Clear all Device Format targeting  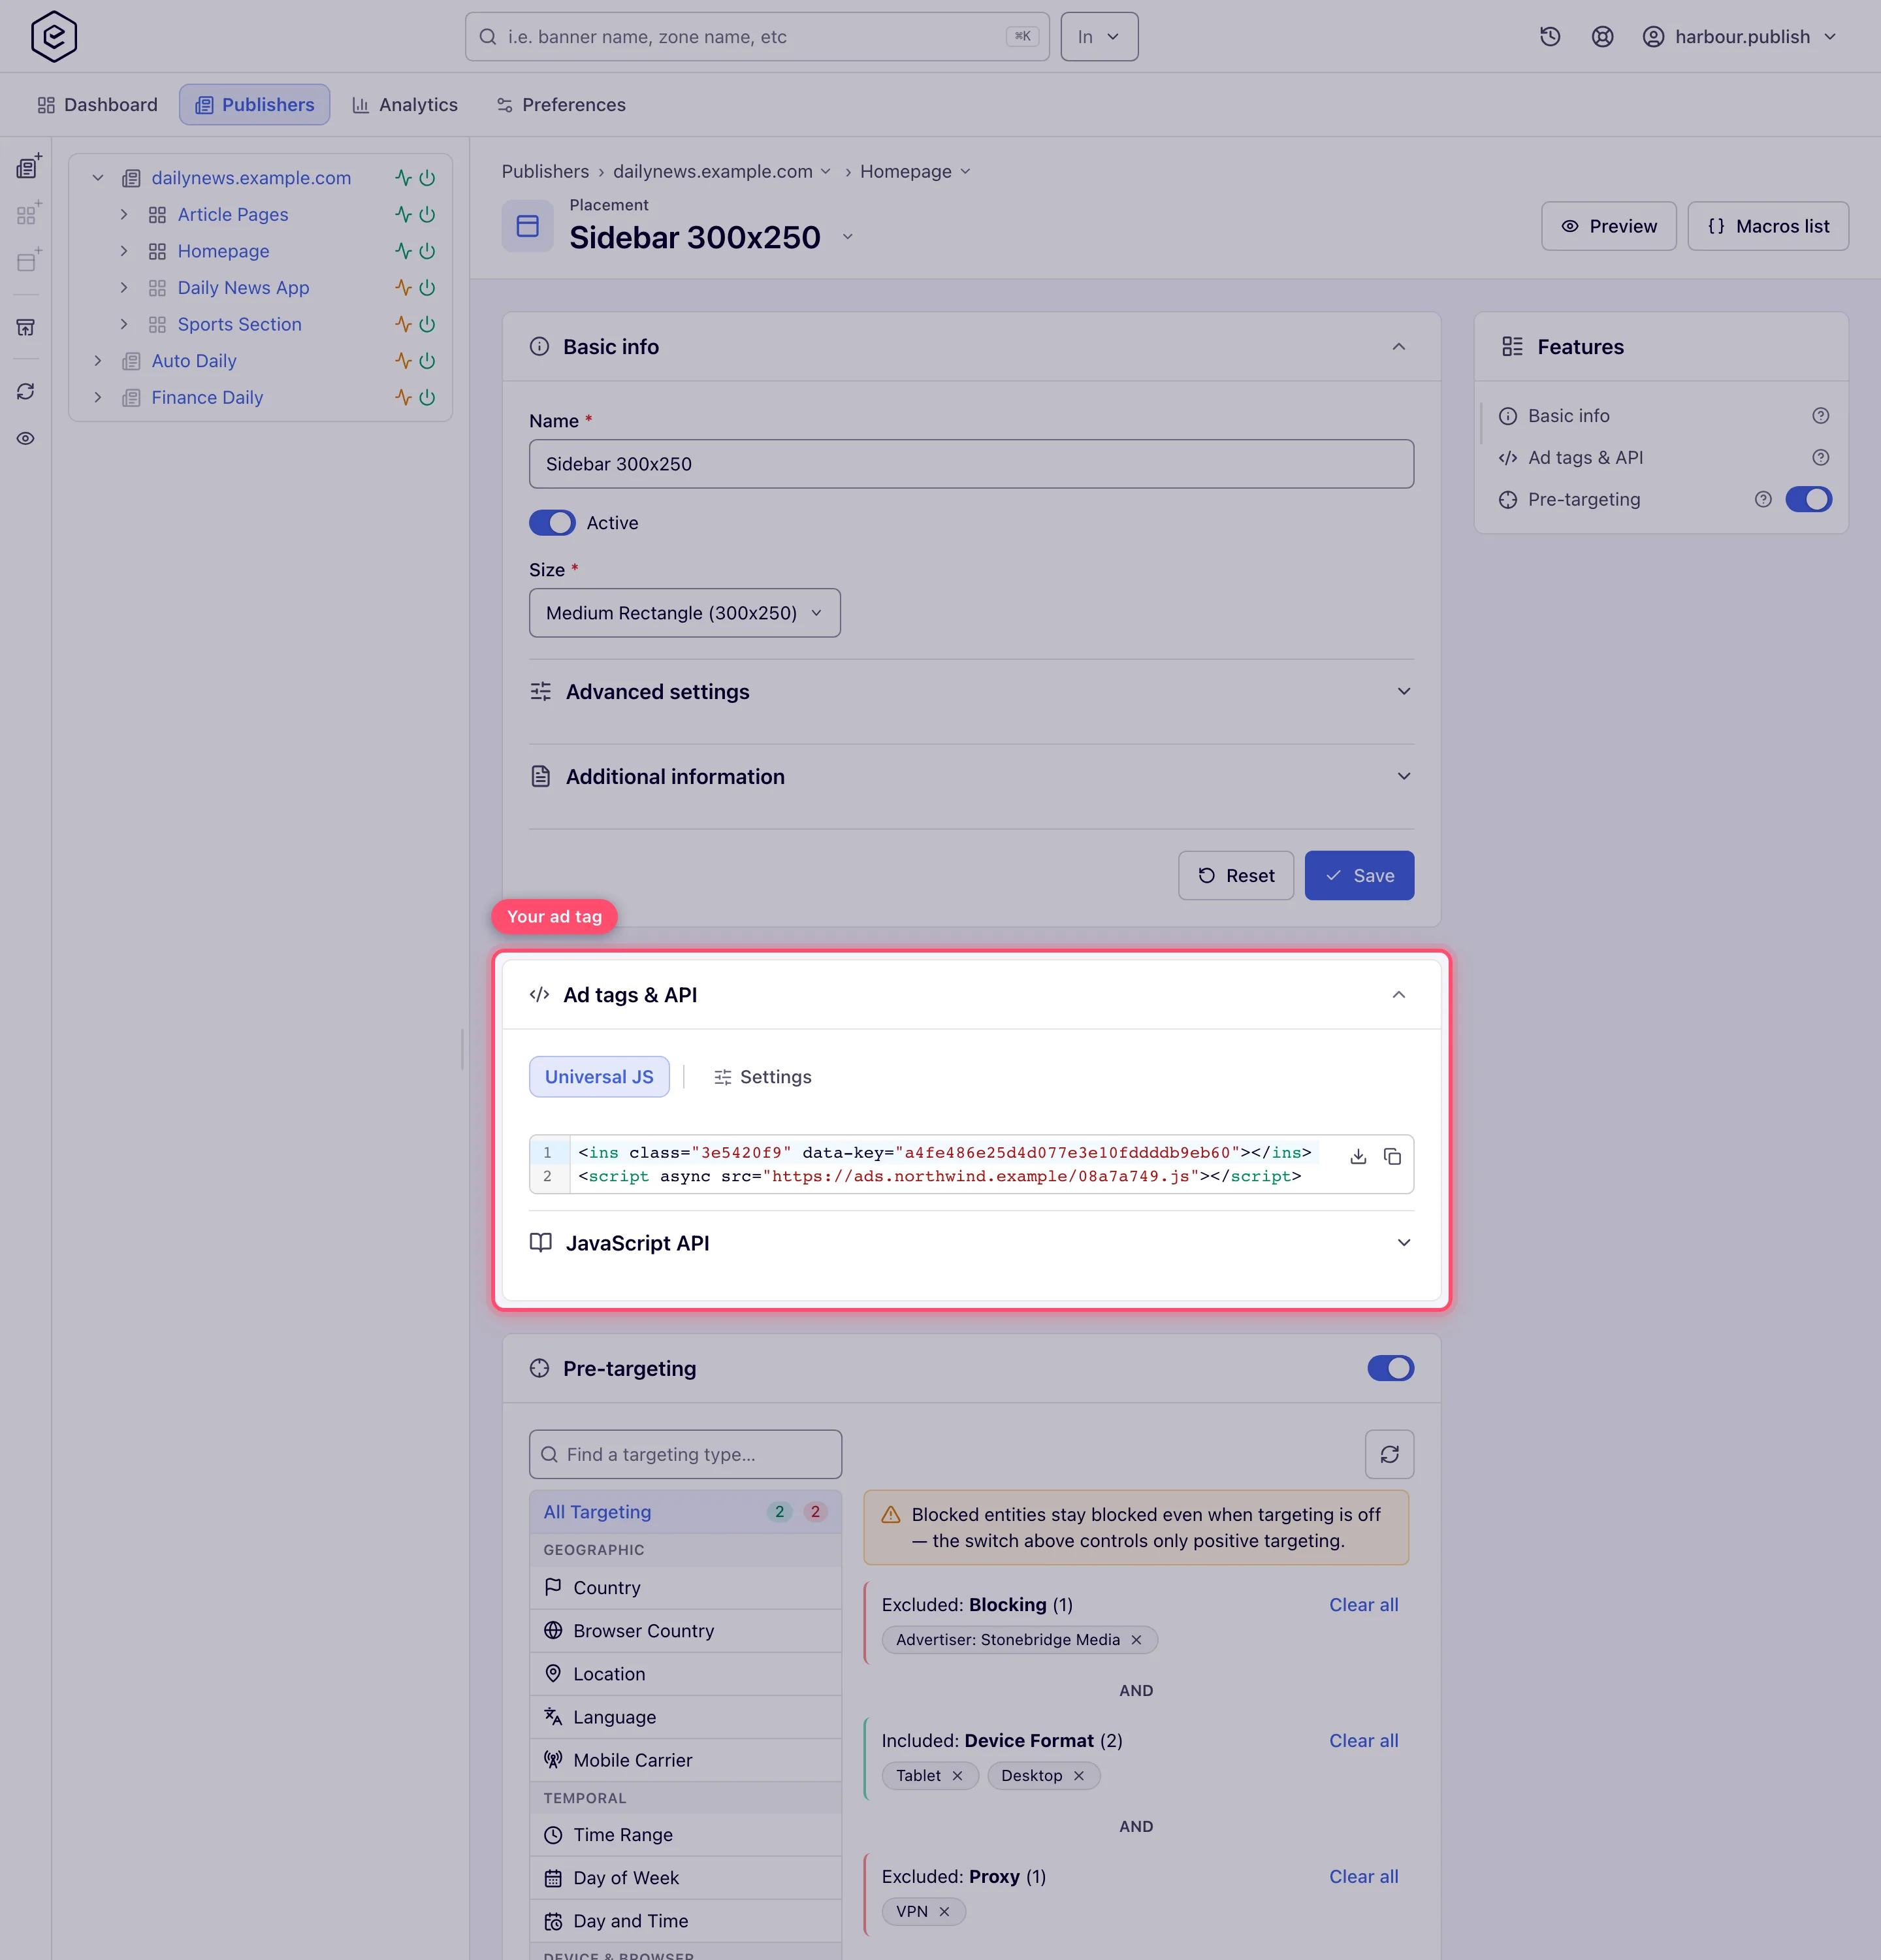tap(1363, 1741)
